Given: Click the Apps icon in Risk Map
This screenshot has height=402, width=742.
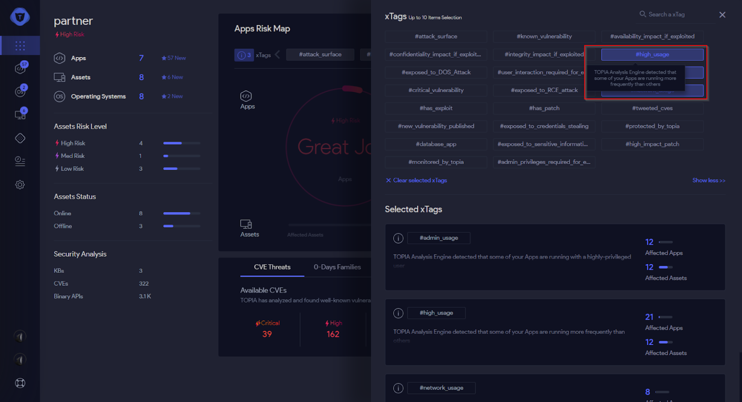Looking at the screenshot, I should tap(246, 96).
